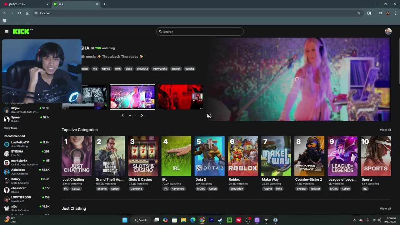This screenshot has width=400, height=225.
Task: Unmute the featured stream with the speaker icon
Action: [x=209, y=116]
